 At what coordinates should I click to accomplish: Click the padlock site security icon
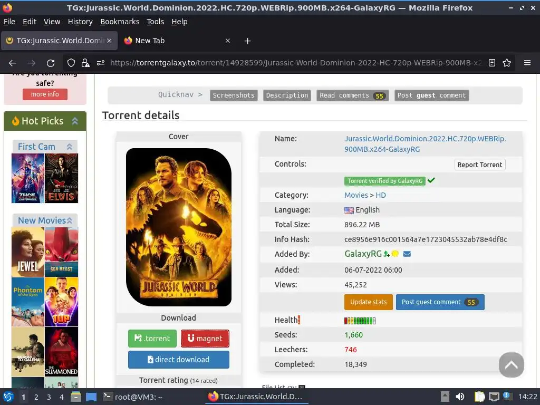coord(85,63)
